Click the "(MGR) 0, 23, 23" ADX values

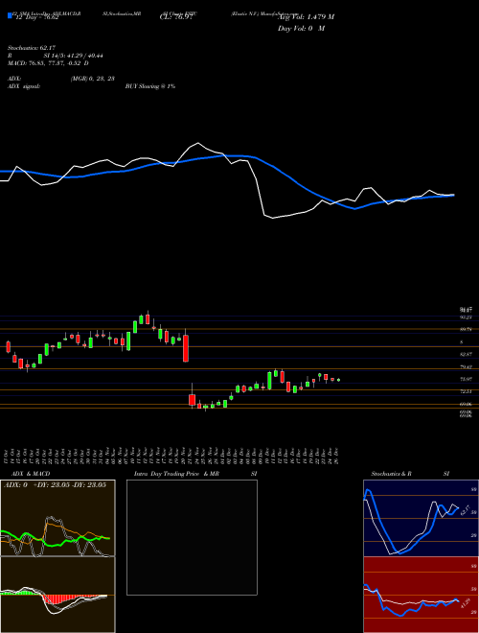92,79
